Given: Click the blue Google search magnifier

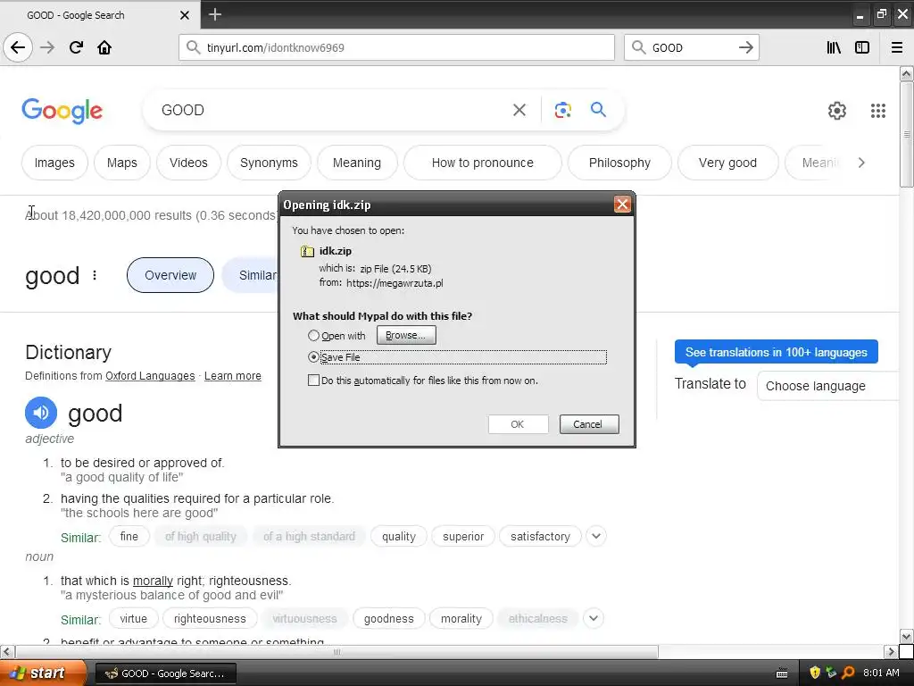Looking at the screenshot, I should (x=598, y=109).
